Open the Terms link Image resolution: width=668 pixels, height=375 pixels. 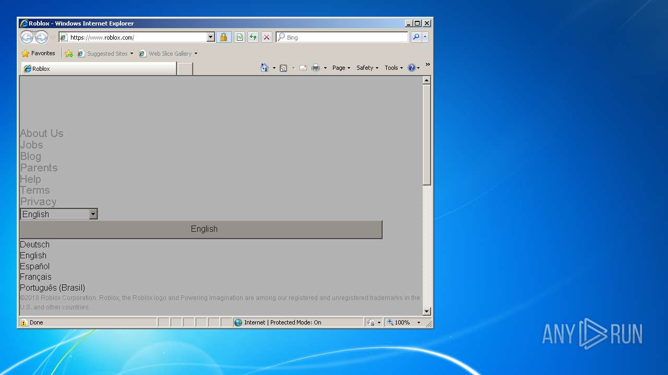click(35, 190)
